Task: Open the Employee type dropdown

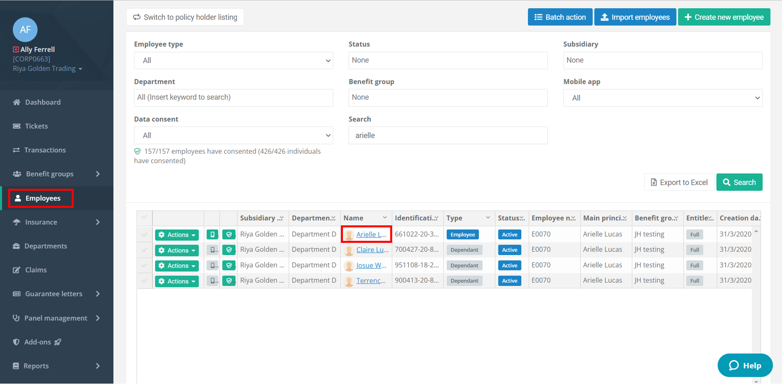Action: pos(233,61)
